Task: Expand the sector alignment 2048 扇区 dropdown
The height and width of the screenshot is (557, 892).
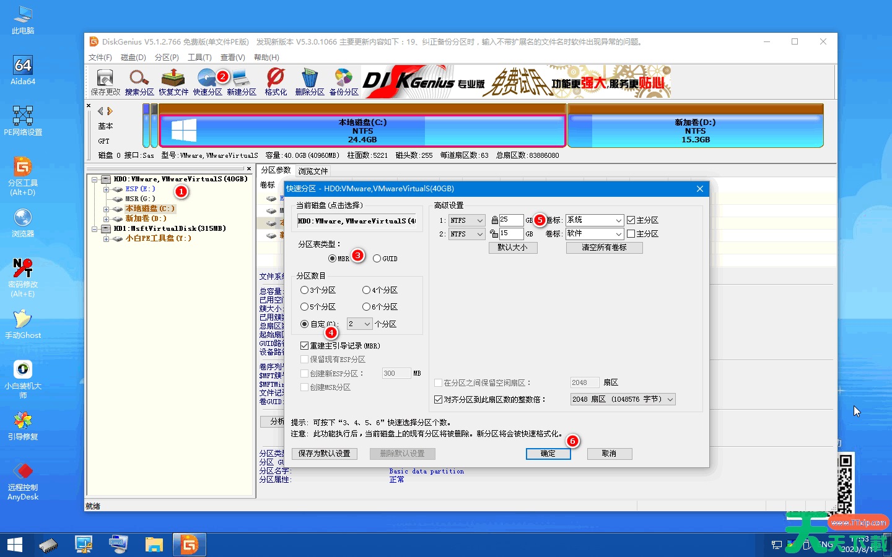Action: coord(623,400)
